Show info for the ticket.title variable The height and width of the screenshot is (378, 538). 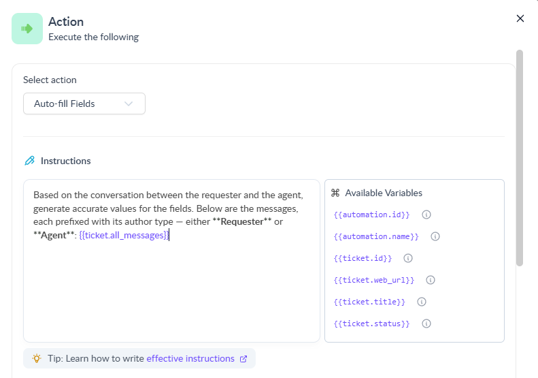421,302
